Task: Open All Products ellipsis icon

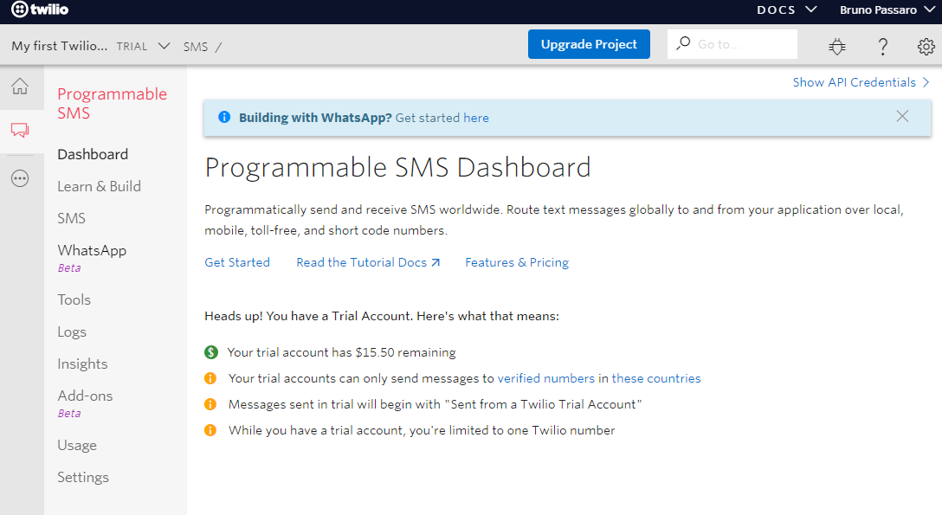Action: coord(20,178)
